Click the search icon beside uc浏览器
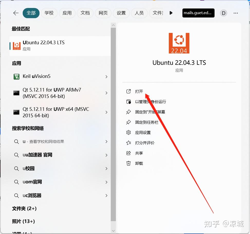The width and height of the screenshot is (250, 234). (x=16, y=195)
